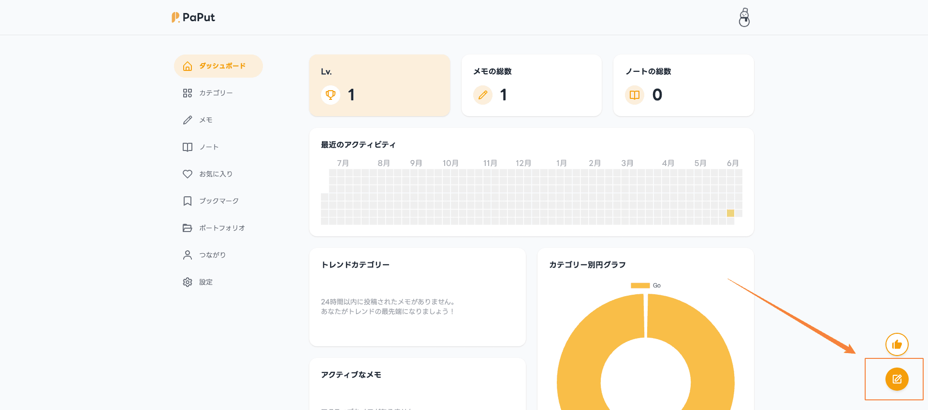Open つながり page

pyautogui.click(x=212, y=255)
